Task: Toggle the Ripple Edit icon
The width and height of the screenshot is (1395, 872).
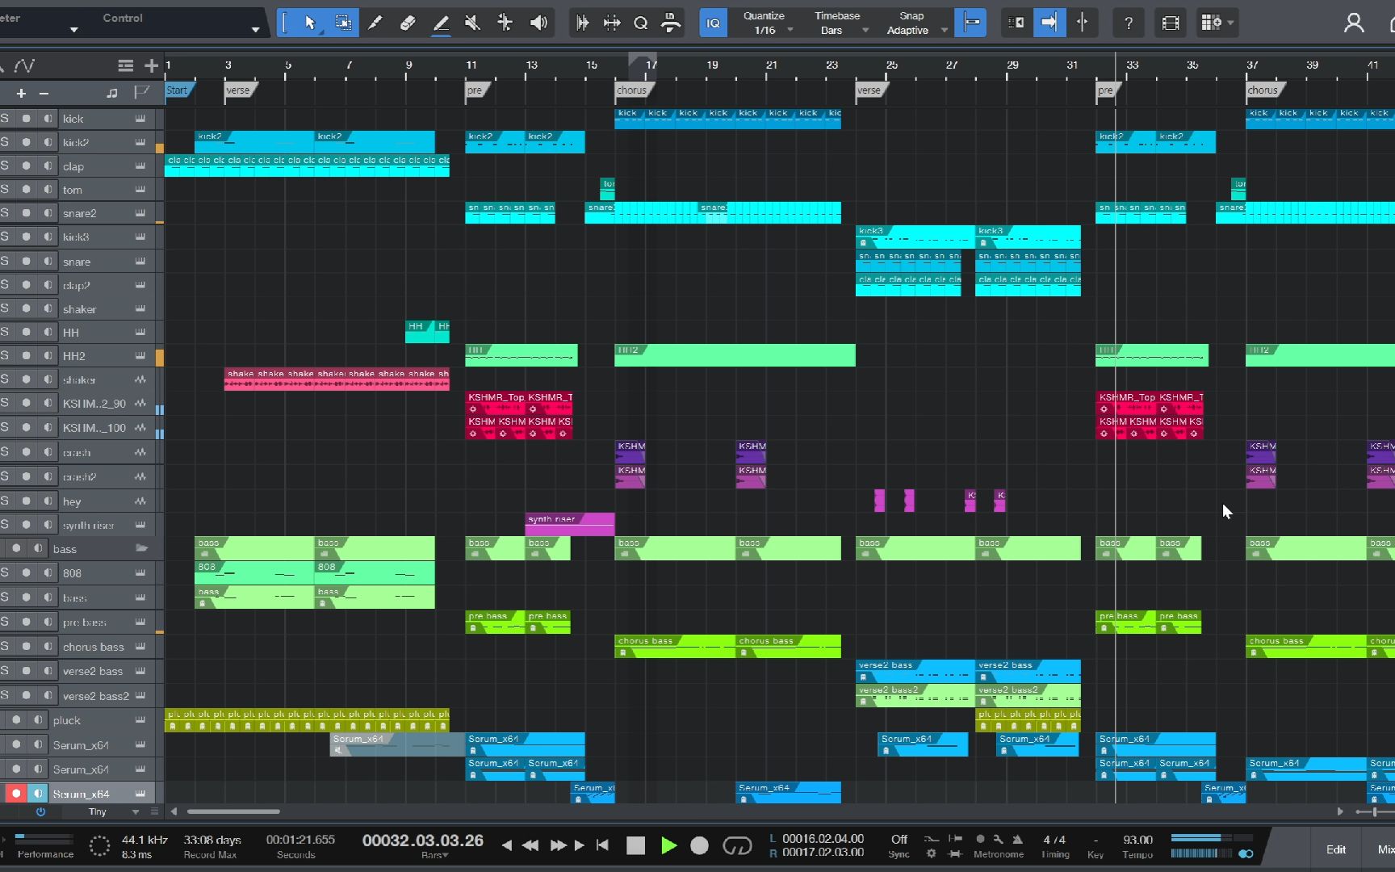Action: click(1016, 23)
